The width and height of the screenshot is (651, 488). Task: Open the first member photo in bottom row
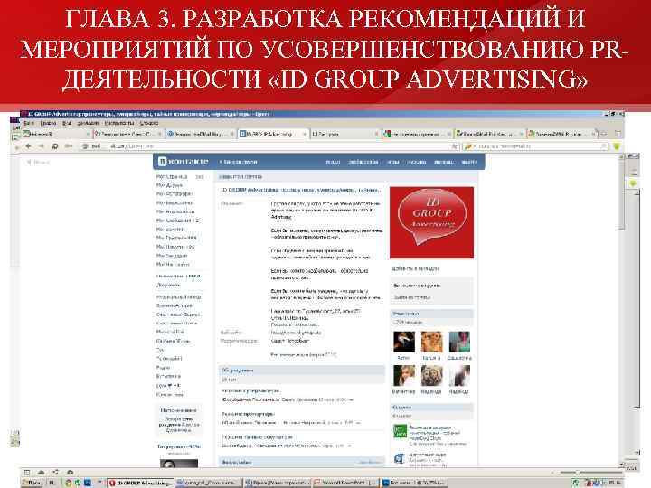(x=403, y=375)
